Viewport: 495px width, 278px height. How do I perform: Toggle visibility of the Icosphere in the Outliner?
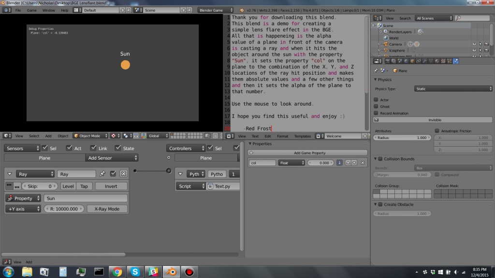pyautogui.click(x=474, y=50)
